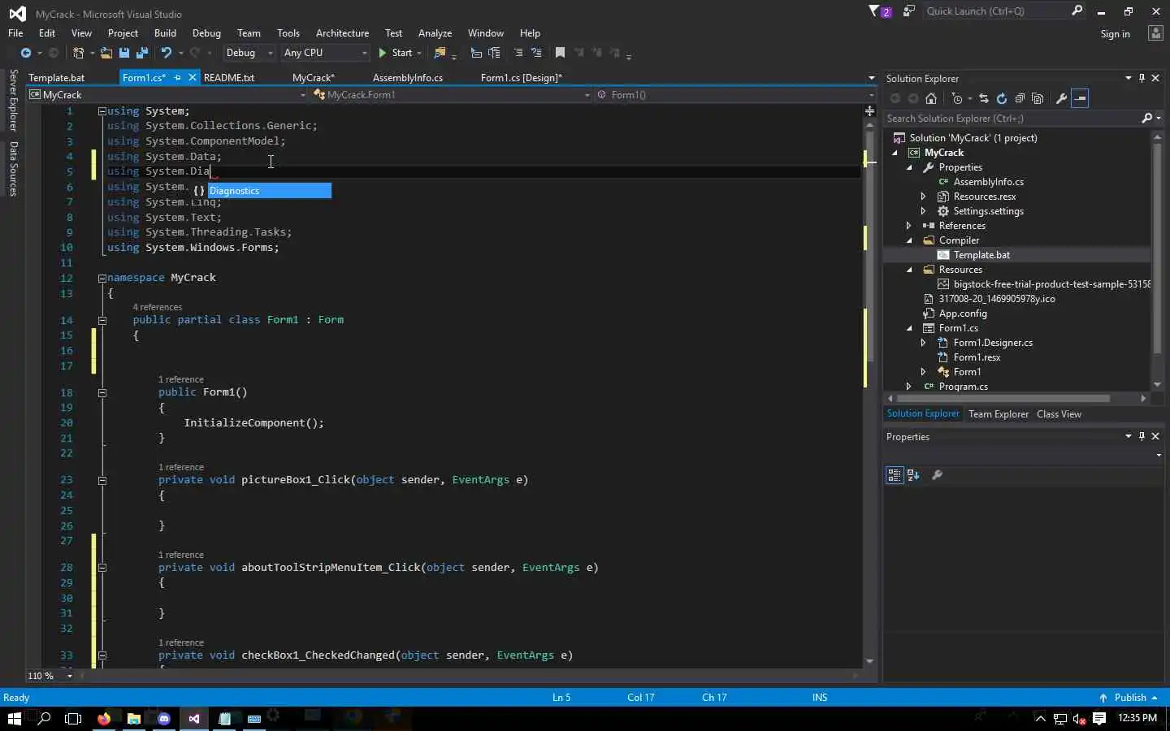Click Sync with Active Document icon
Viewport: 1170px width, 731px height.
point(984,98)
